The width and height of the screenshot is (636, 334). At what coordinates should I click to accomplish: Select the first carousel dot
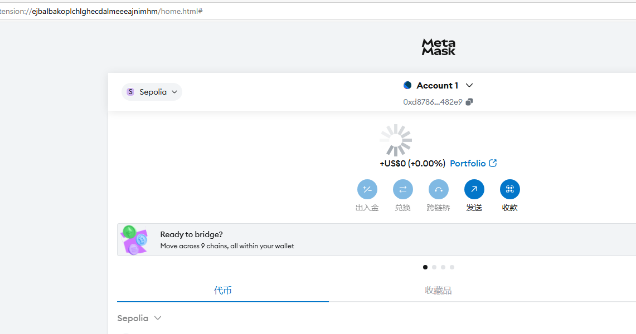(425, 267)
